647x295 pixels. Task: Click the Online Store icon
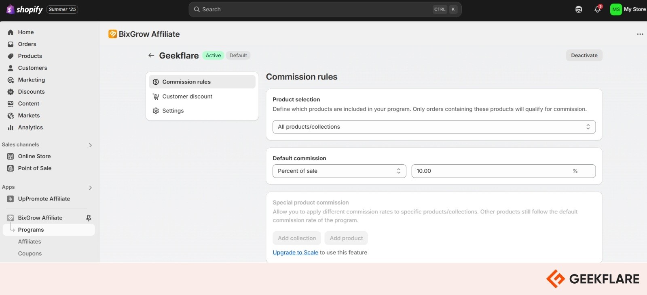(11, 156)
